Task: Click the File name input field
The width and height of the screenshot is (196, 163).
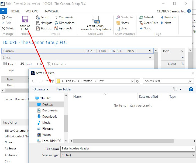Action: (x=128, y=149)
